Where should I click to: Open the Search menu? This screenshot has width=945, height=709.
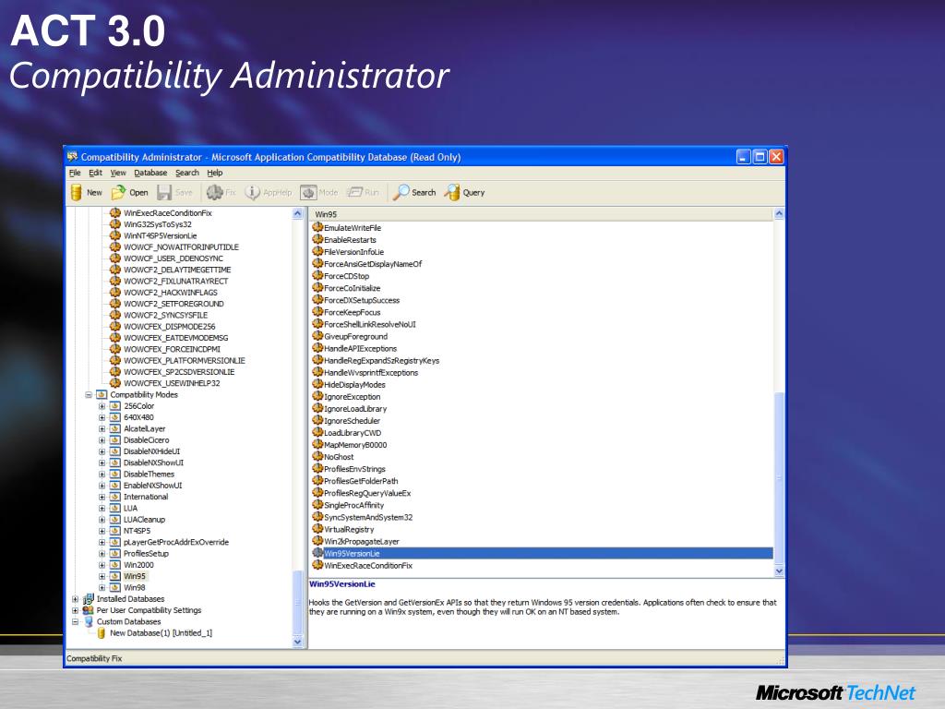click(187, 173)
